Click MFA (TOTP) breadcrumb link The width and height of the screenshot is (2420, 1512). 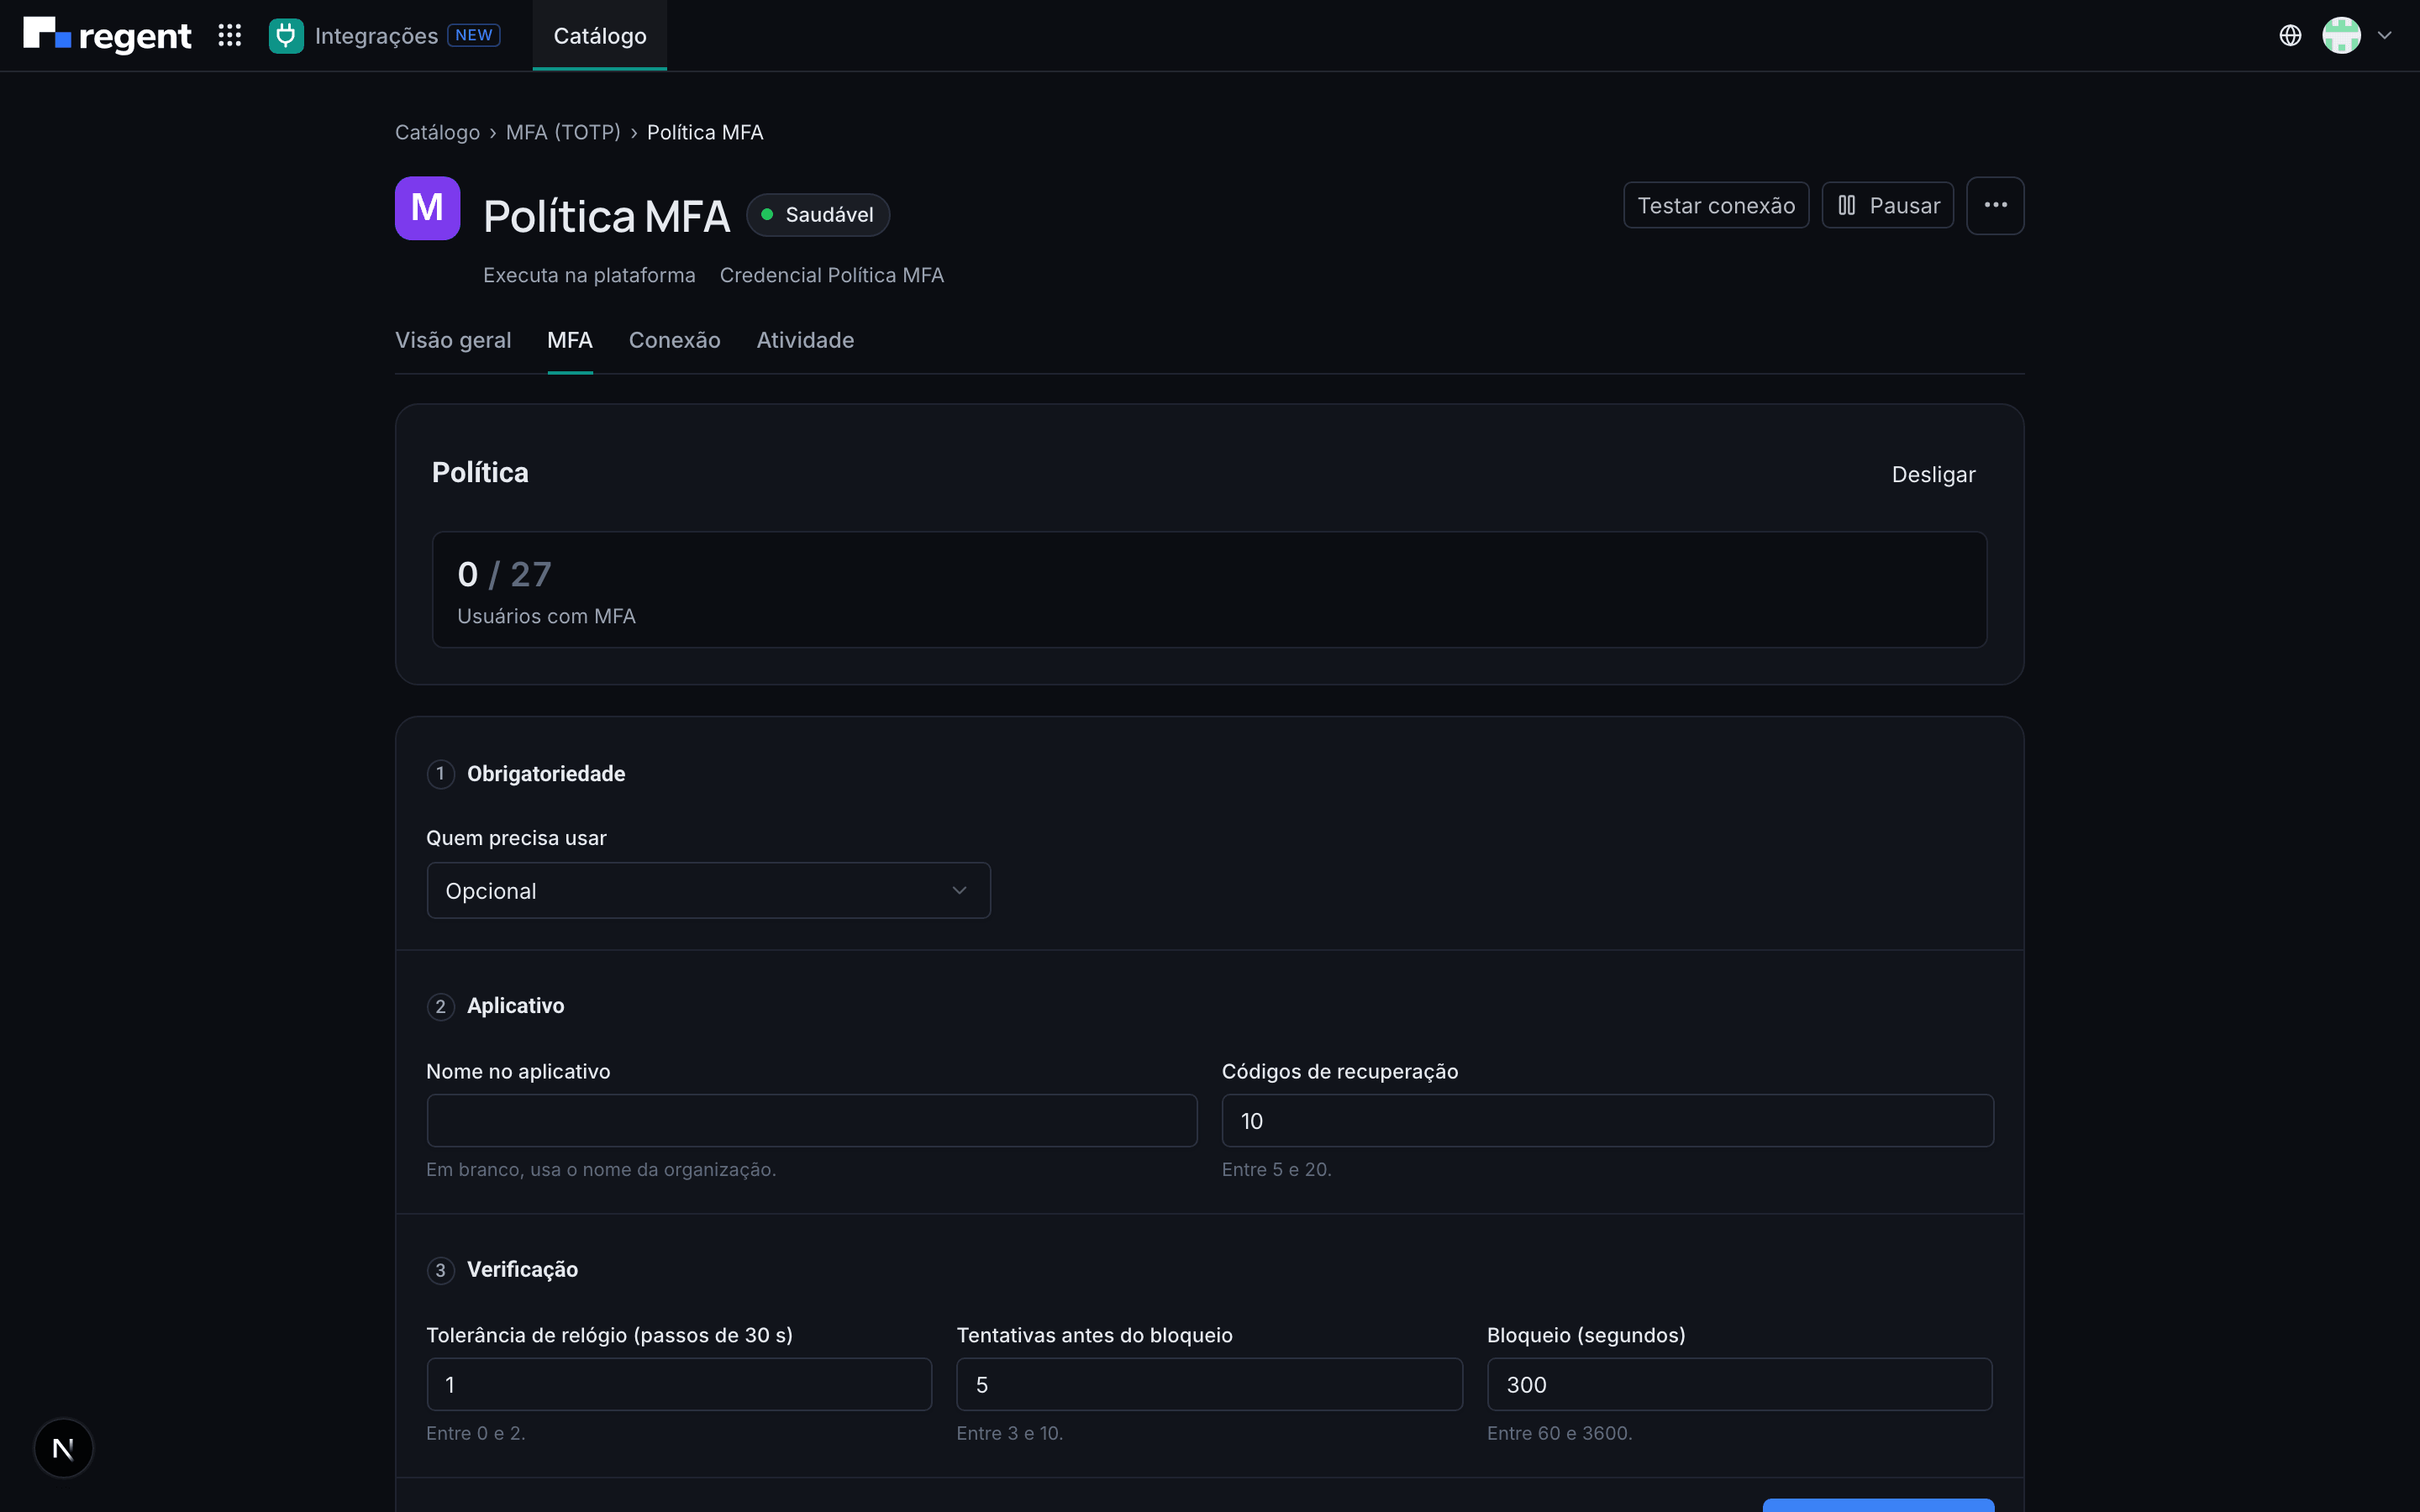tap(563, 132)
